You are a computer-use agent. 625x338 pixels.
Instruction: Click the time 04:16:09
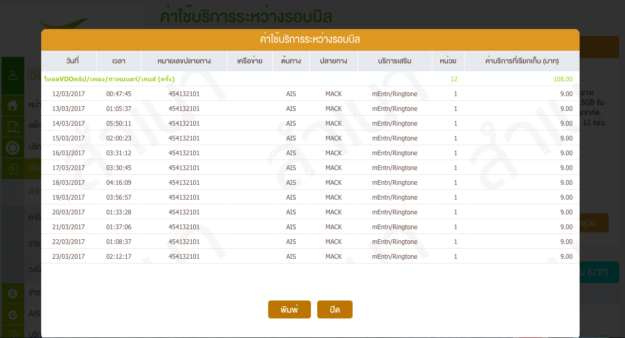click(x=119, y=182)
